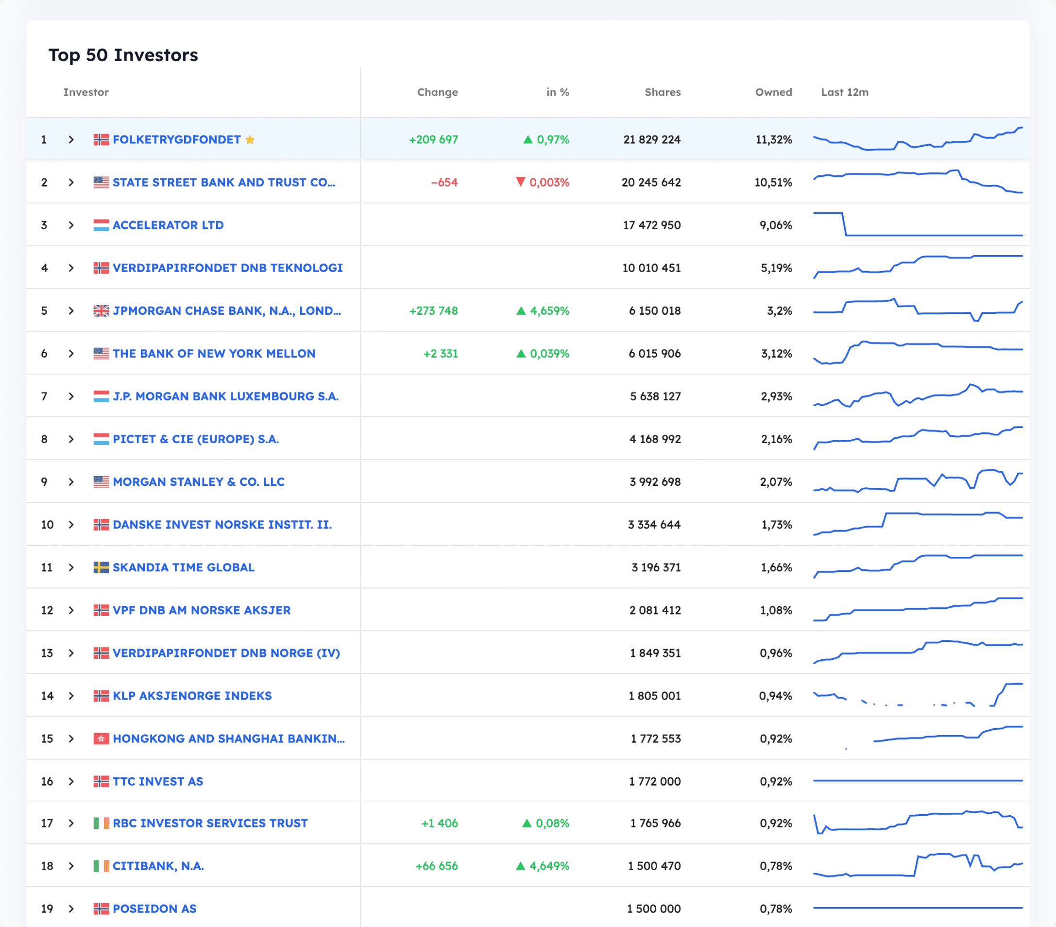Expand the PICTET & CIE row chevron
The width and height of the screenshot is (1056, 927).
[x=71, y=439]
